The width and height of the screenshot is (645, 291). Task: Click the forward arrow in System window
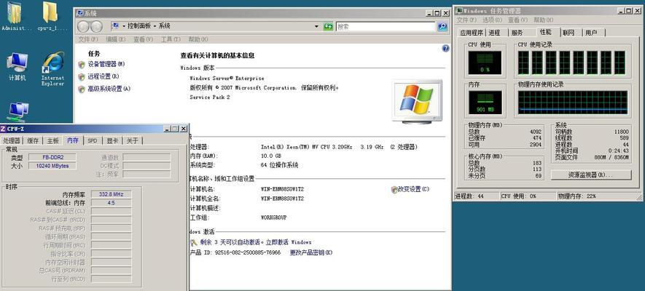point(96,27)
